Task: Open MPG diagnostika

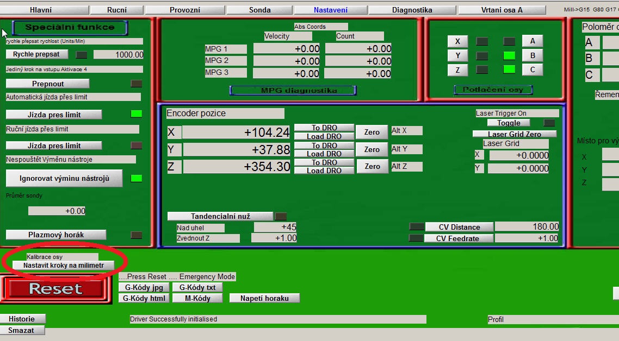Action: (x=293, y=90)
